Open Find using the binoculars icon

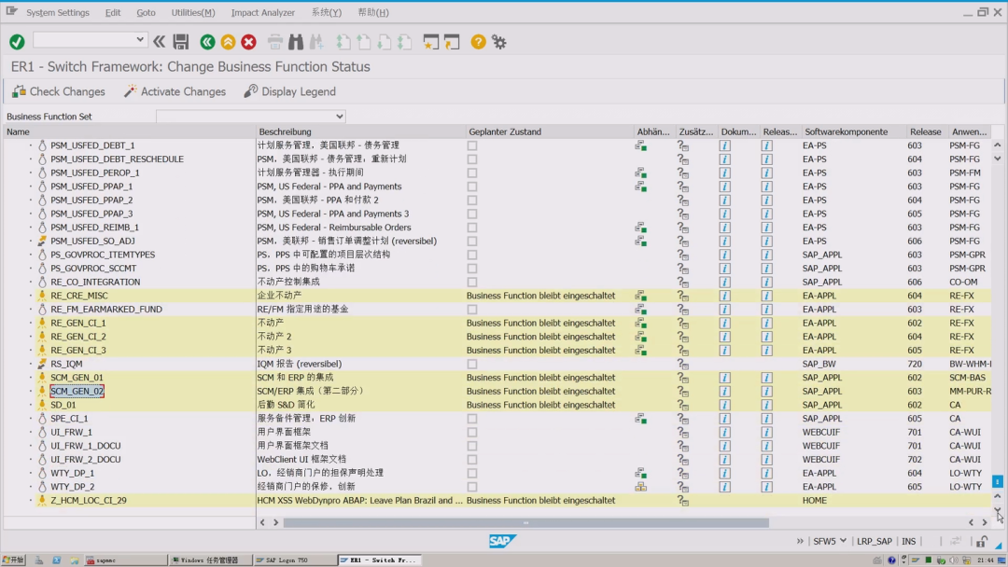[296, 42]
